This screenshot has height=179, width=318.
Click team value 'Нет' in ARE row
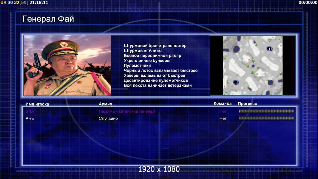tap(223, 118)
